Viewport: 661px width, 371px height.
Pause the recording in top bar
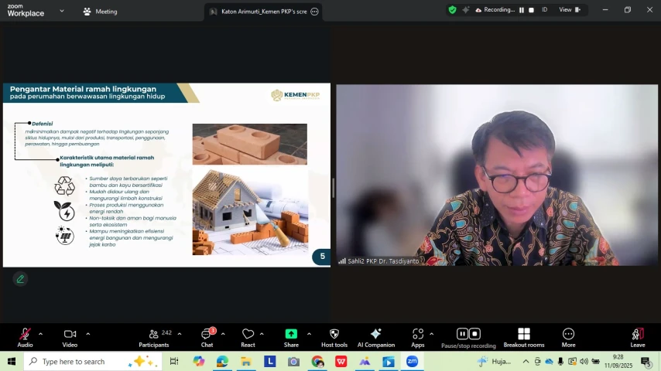click(522, 10)
